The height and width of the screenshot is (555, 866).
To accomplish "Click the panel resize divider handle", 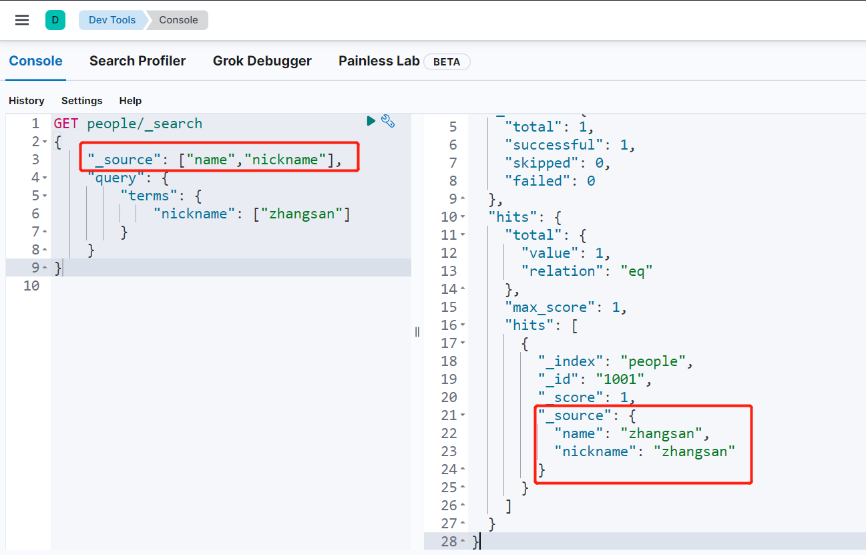I will [x=417, y=332].
